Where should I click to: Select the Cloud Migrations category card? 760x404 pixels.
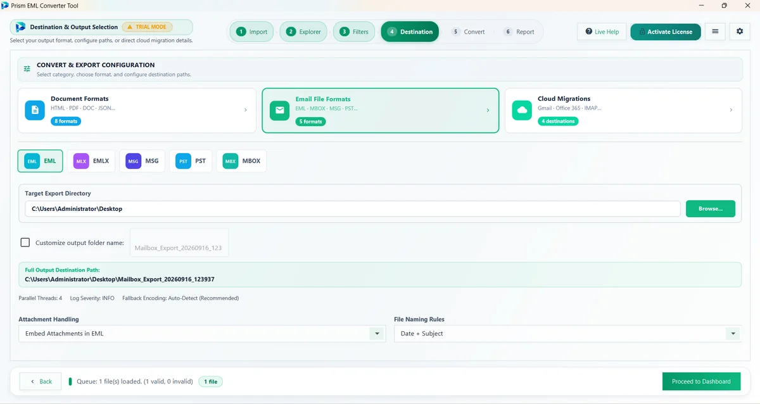click(x=623, y=110)
